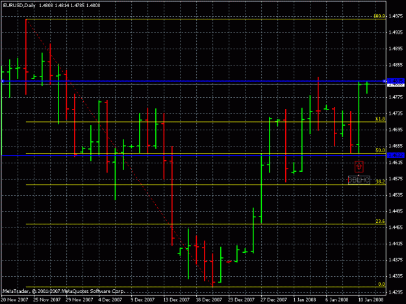Click the EURUSD,Daily chart title

point(19,5)
